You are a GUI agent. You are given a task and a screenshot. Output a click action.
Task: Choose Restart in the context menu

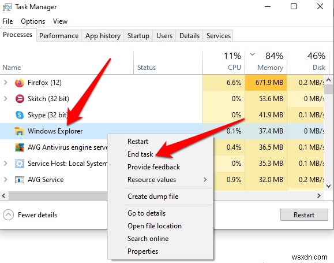point(138,142)
